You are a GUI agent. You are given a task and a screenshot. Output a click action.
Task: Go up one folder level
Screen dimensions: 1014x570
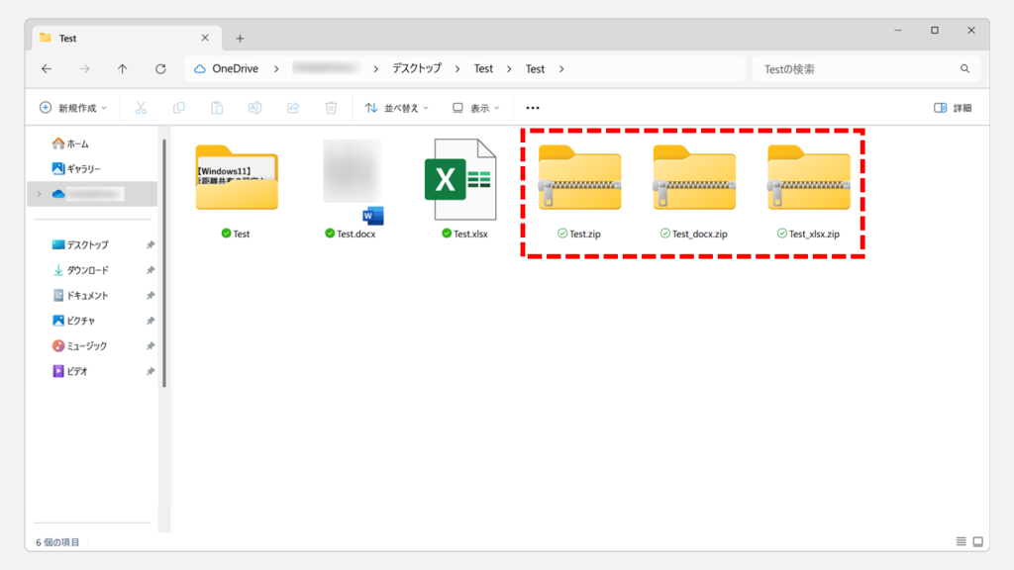[122, 68]
